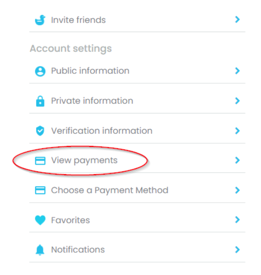Click the card icon beside View payments
Image resolution: width=261 pixels, height=275 pixels.
pyautogui.click(x=40, y=161)
